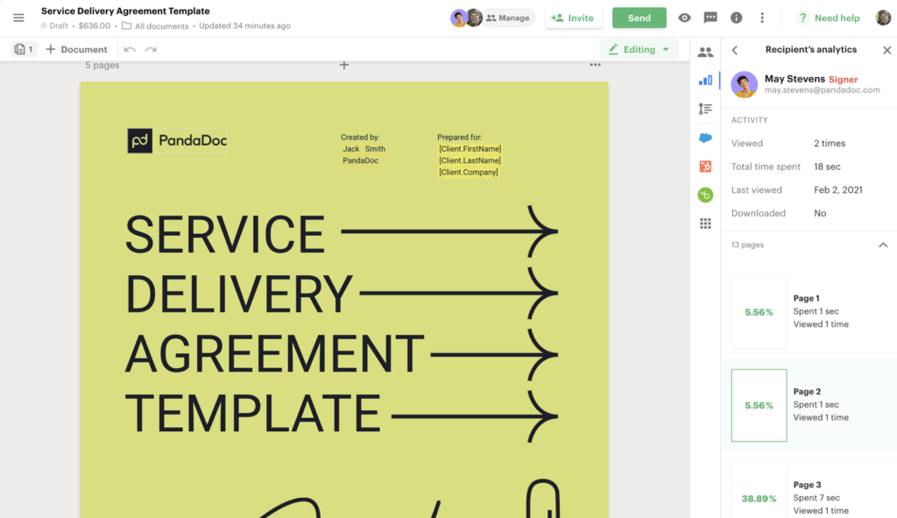Click the Salesforce integration icon
The height and width of the screenshot is (518, 897).
[705, 138]
